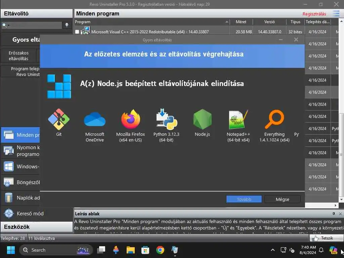Activate Kereső mód target icon
This screenshot has height=258, width=344.
click(x=9, y=213)
